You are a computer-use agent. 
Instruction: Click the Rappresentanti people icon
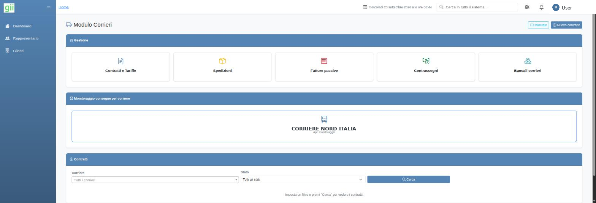(7, 38)
